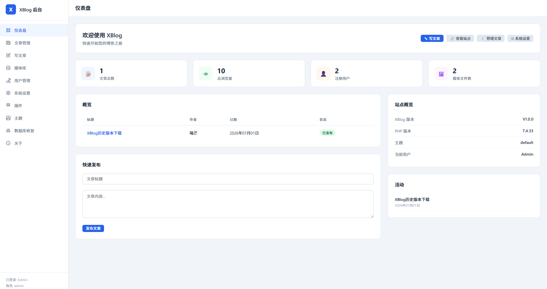547x289 pixels.
Task: Click the 总浏览量 card eye icon
Action: tap(206, 74)
